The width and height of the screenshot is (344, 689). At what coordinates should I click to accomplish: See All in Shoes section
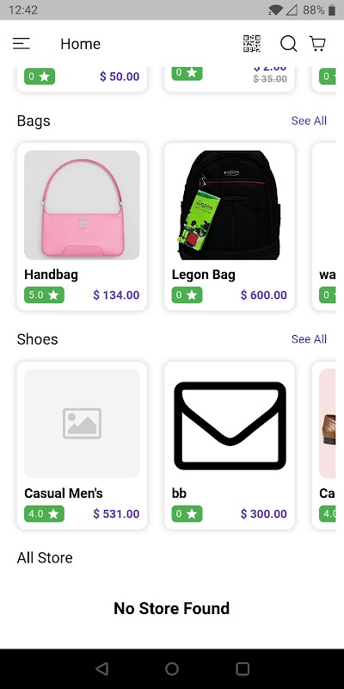309,338
